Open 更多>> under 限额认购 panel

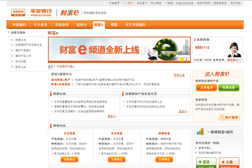tap(112, 116)
